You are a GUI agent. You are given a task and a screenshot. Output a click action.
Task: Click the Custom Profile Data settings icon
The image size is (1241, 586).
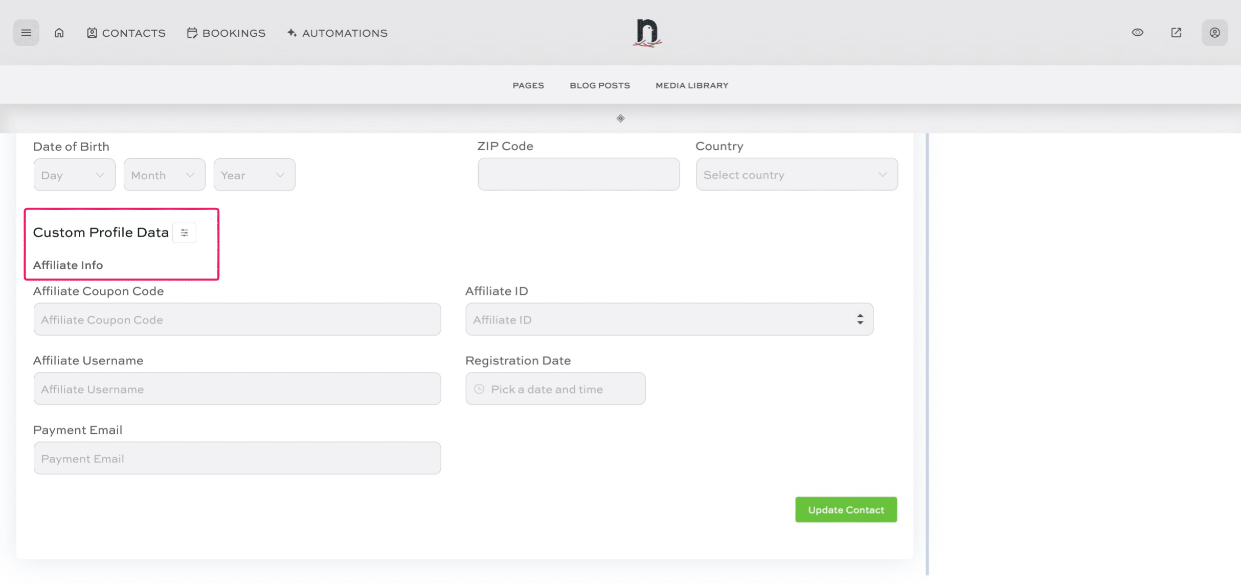pos(184,232)
